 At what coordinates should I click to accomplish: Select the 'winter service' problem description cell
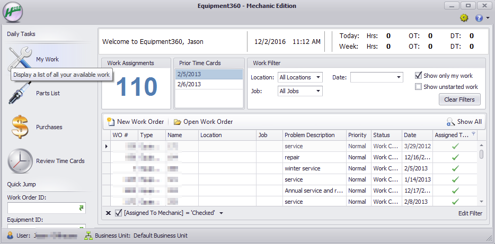pyautogui.click(x=314, y=168)
